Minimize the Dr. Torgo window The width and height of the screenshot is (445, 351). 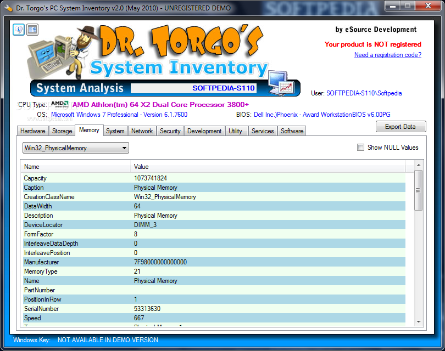coord(393,5)
